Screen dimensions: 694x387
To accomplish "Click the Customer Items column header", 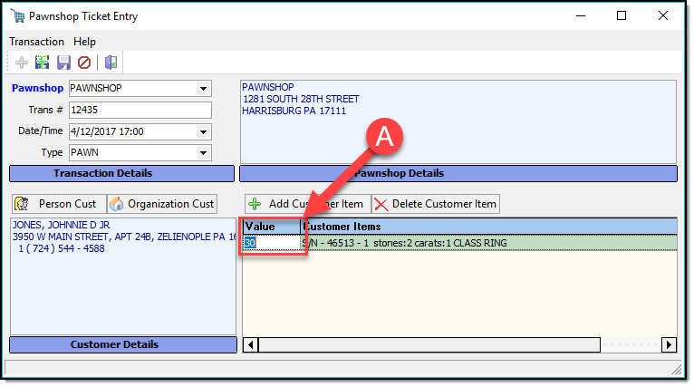I will [489, 226].
